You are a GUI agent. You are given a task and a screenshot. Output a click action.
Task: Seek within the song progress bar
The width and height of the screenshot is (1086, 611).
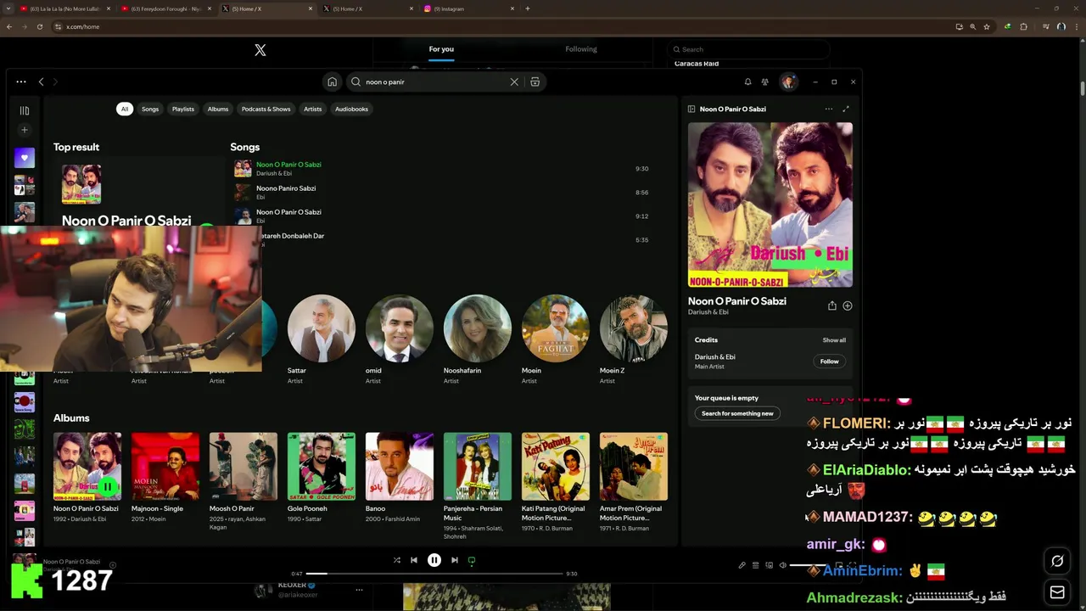[x=434, y=574]
